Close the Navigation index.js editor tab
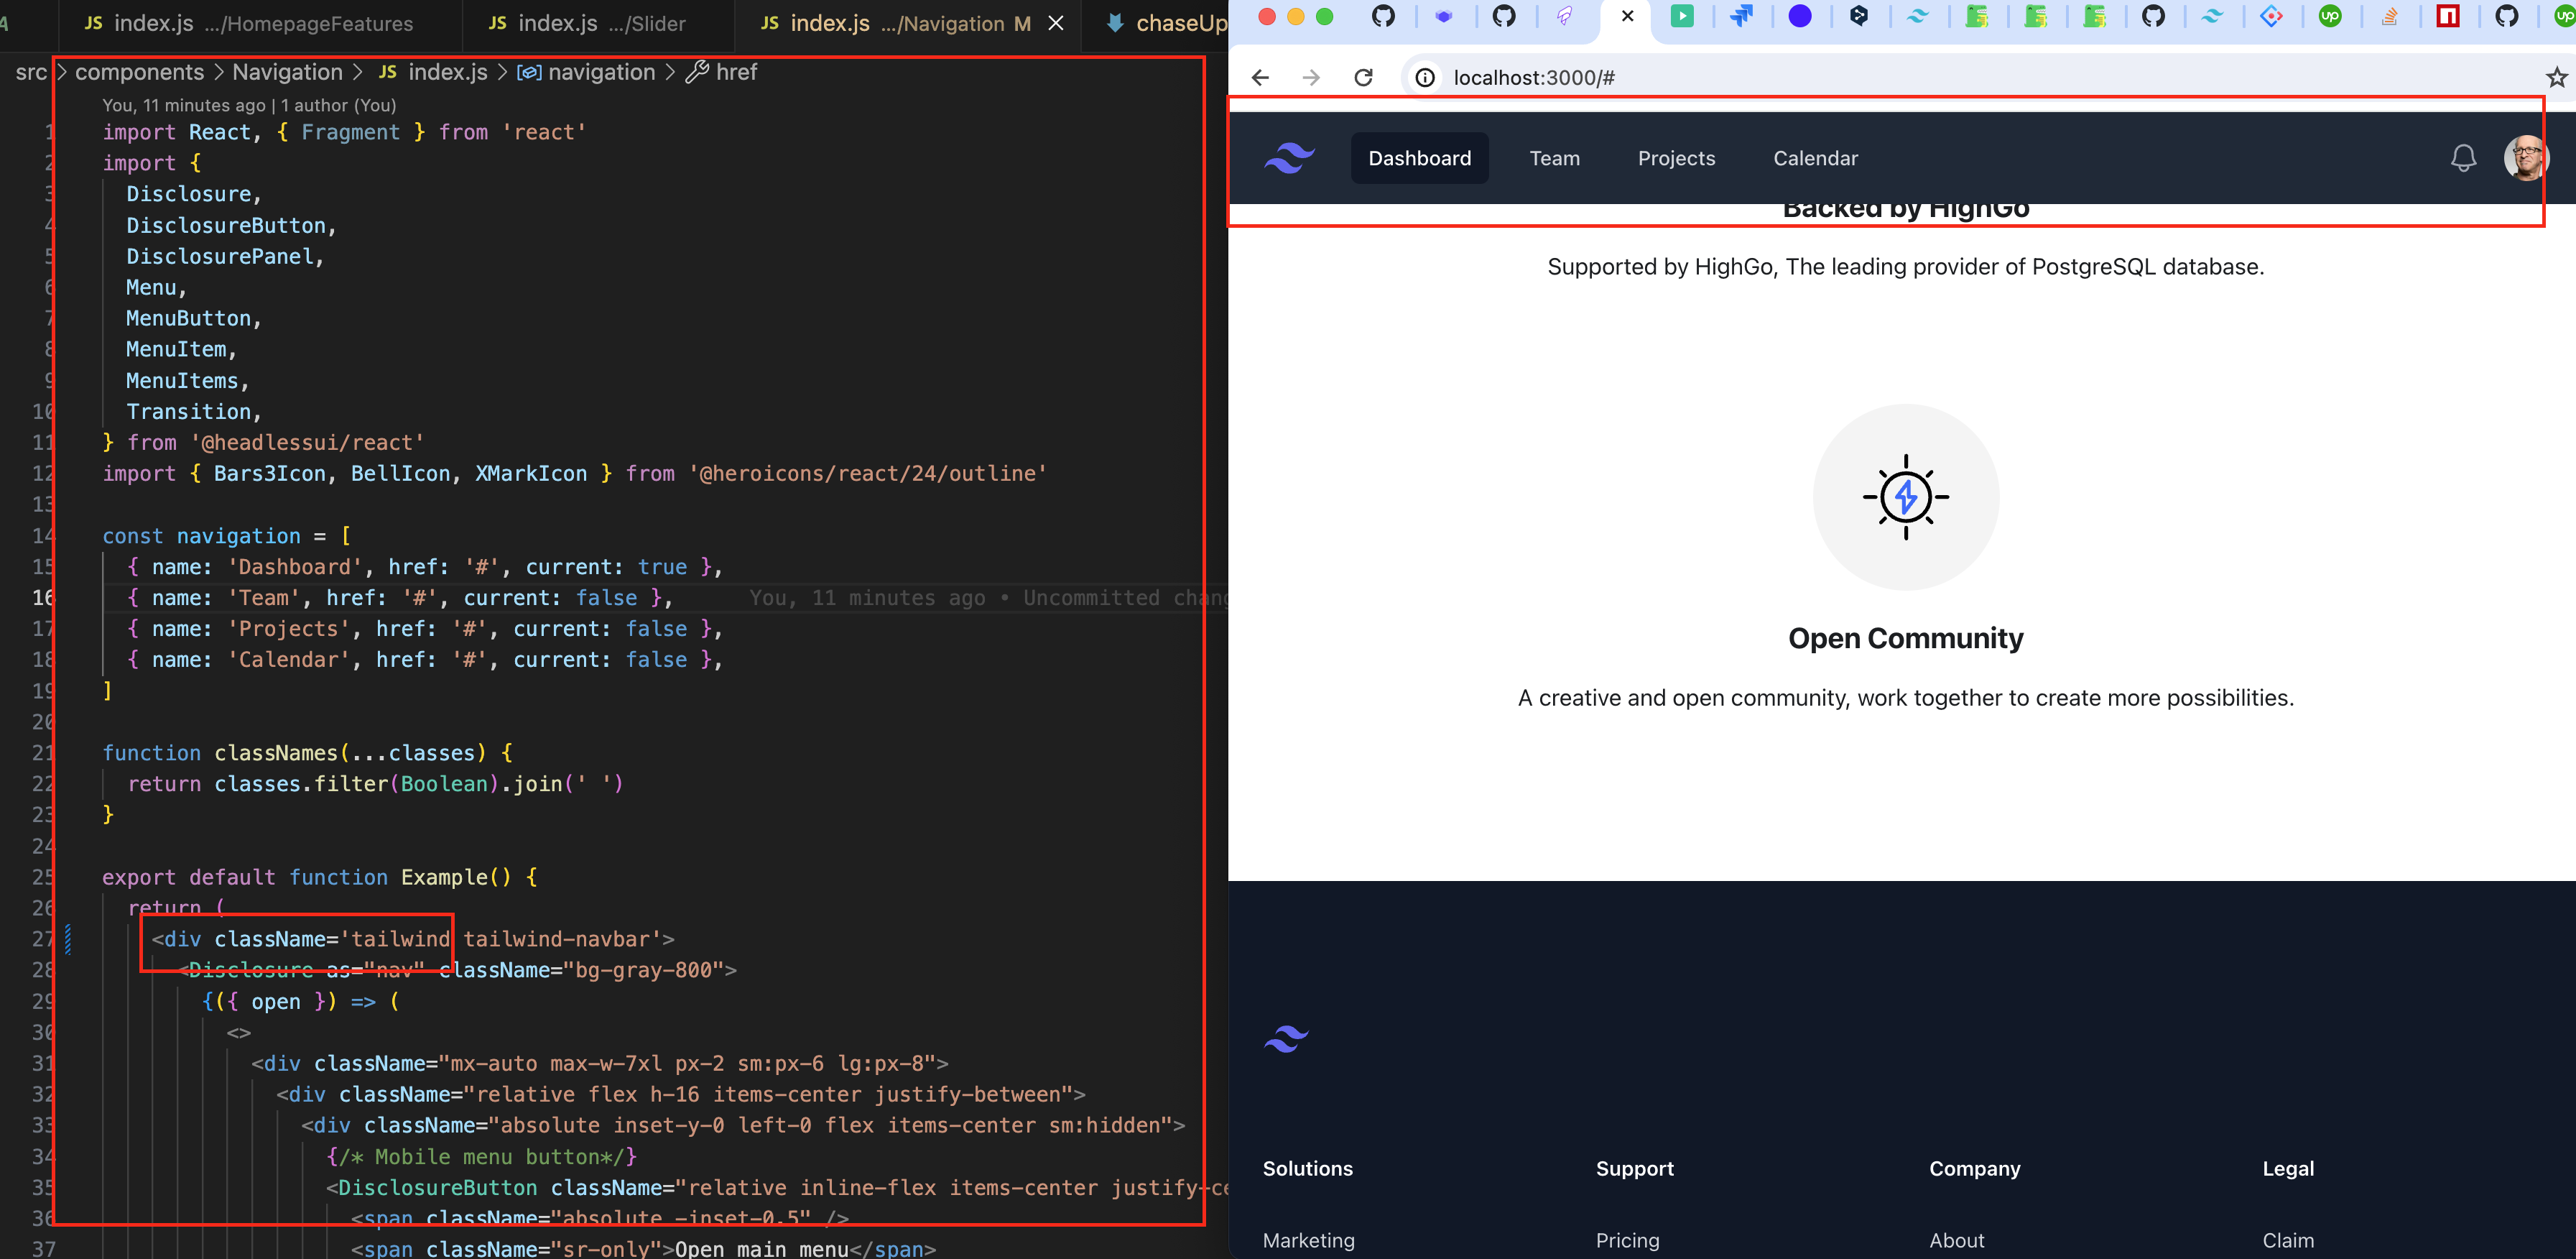The width and height of the screenshot is (2576, 1259). (x=1055, y=23)
